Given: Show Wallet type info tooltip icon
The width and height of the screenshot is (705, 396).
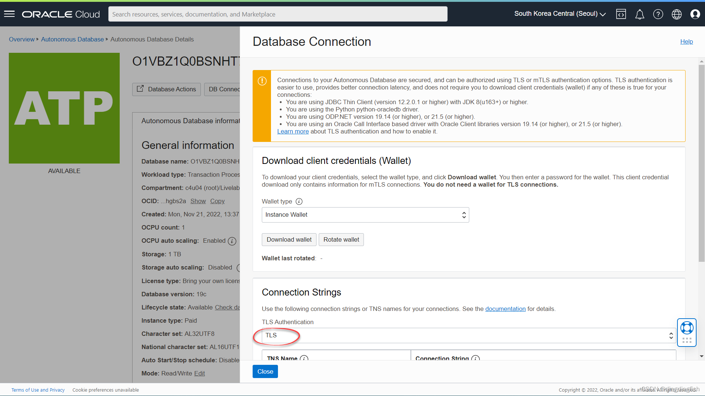Looking at the screenshot, I should pos(299,201).
